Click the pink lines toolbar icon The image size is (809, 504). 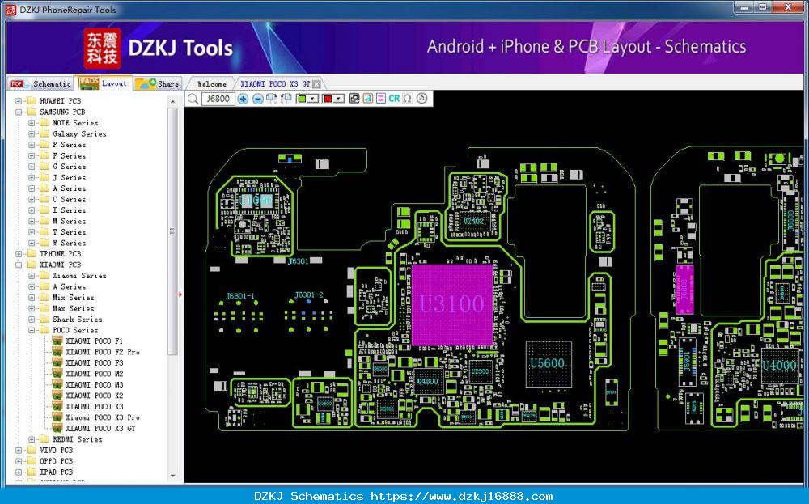381,99
